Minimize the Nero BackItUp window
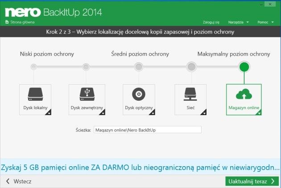The height and width of the screenshot is (188, 281). pos(261,4)
